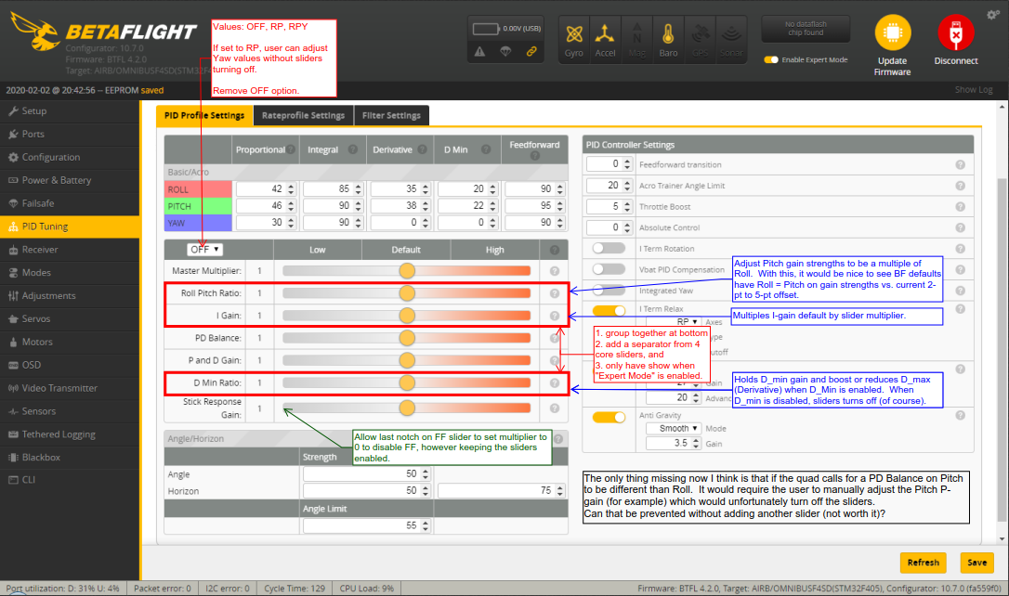Toggle the I Term Rotation switch

tap(609, 248)
